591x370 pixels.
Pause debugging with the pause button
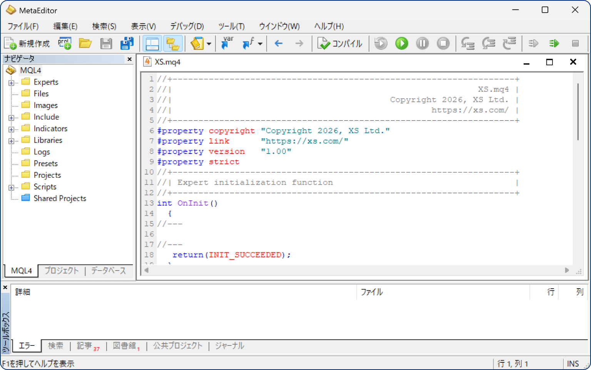coord(422,43)
